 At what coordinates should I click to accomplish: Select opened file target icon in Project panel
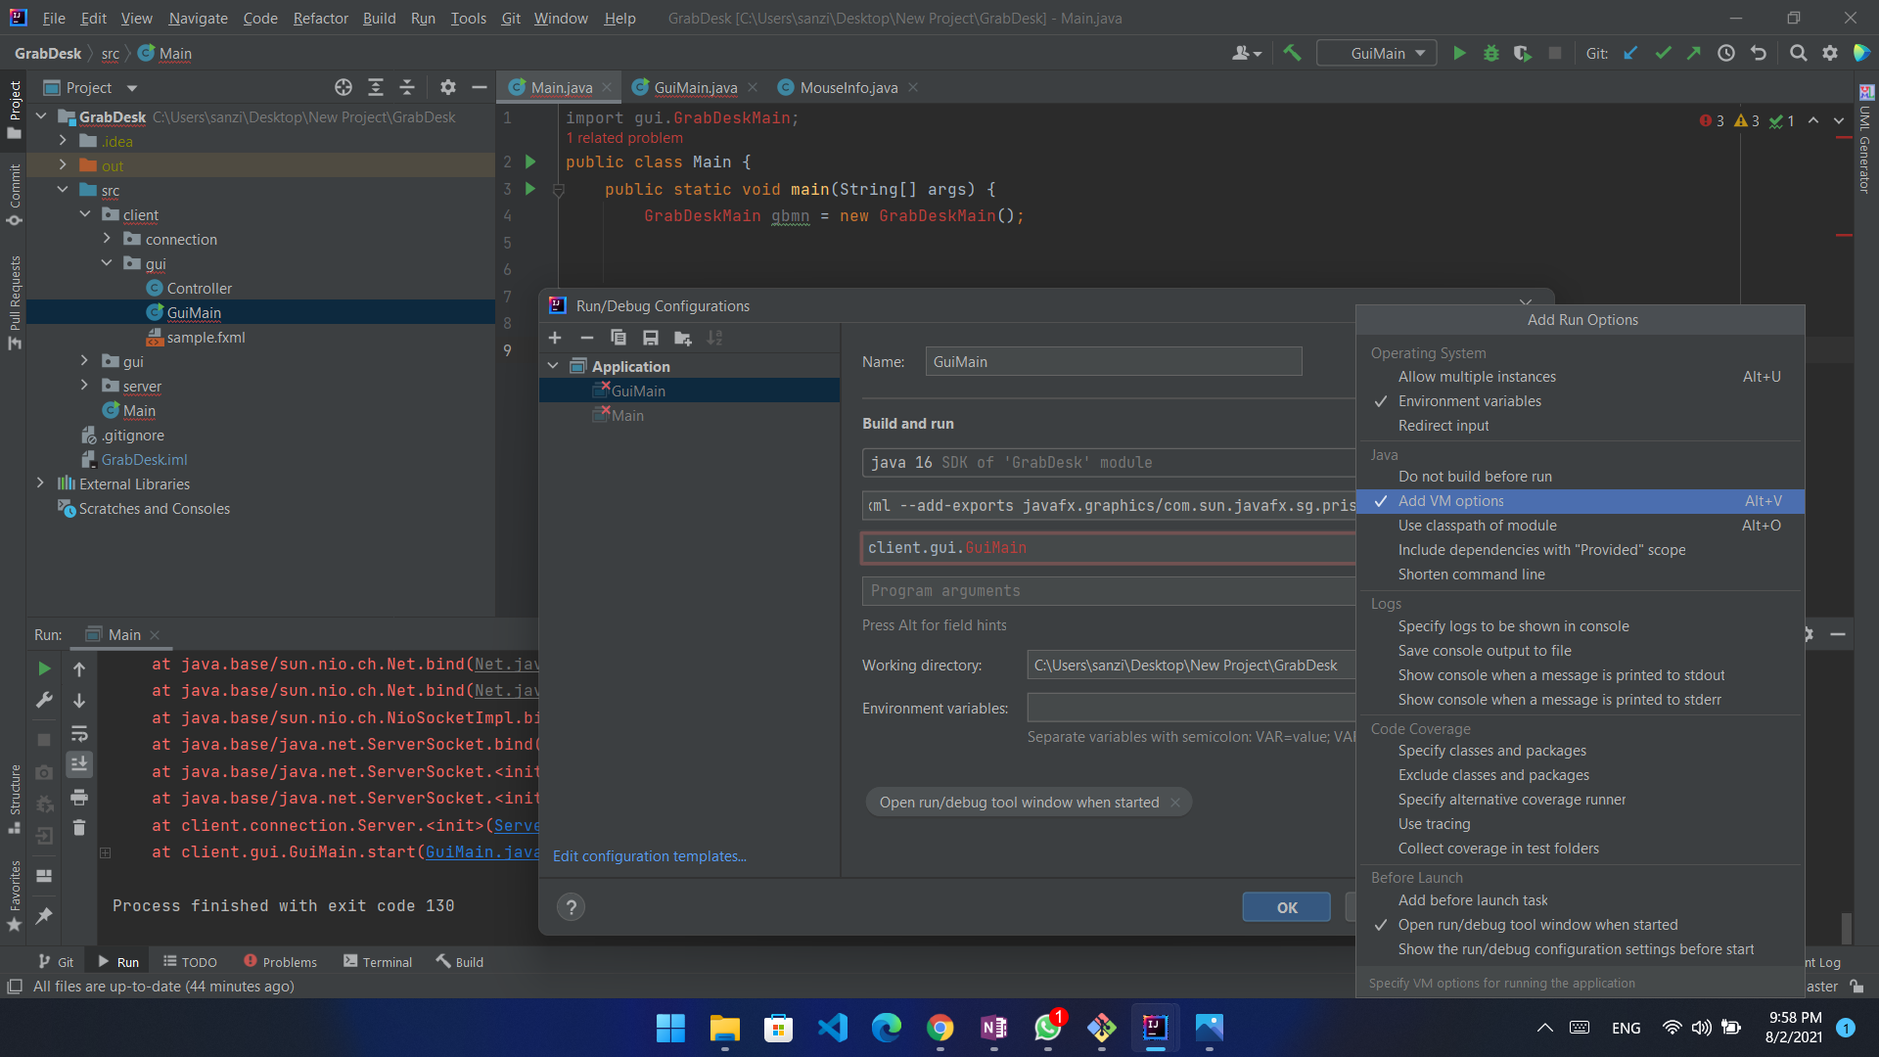tap(344, 88)
